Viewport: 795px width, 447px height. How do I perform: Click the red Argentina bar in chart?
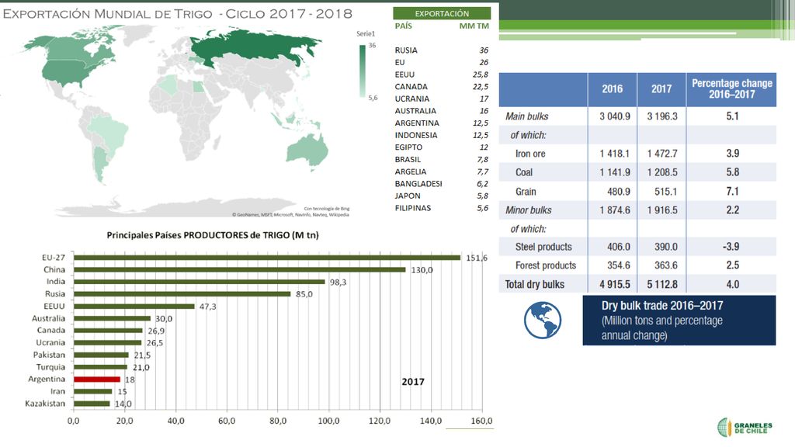(97, 379)
